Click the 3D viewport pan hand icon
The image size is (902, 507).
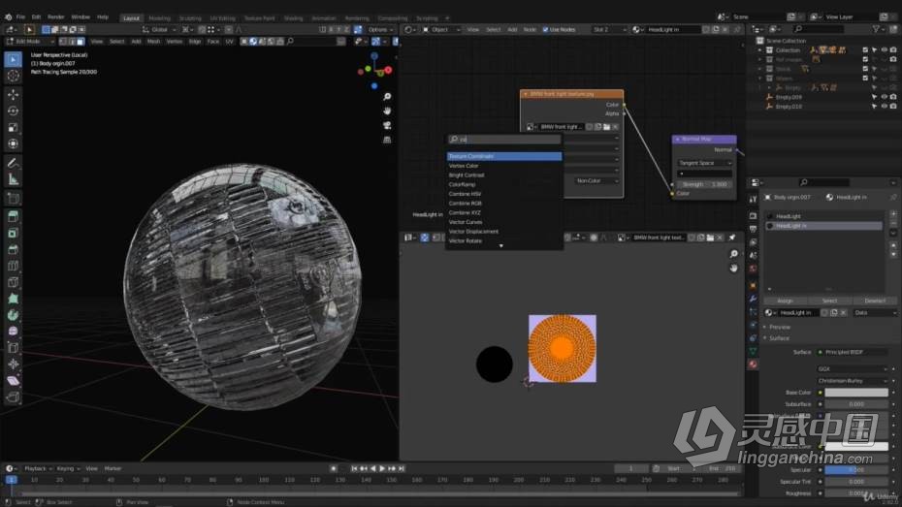387,111
